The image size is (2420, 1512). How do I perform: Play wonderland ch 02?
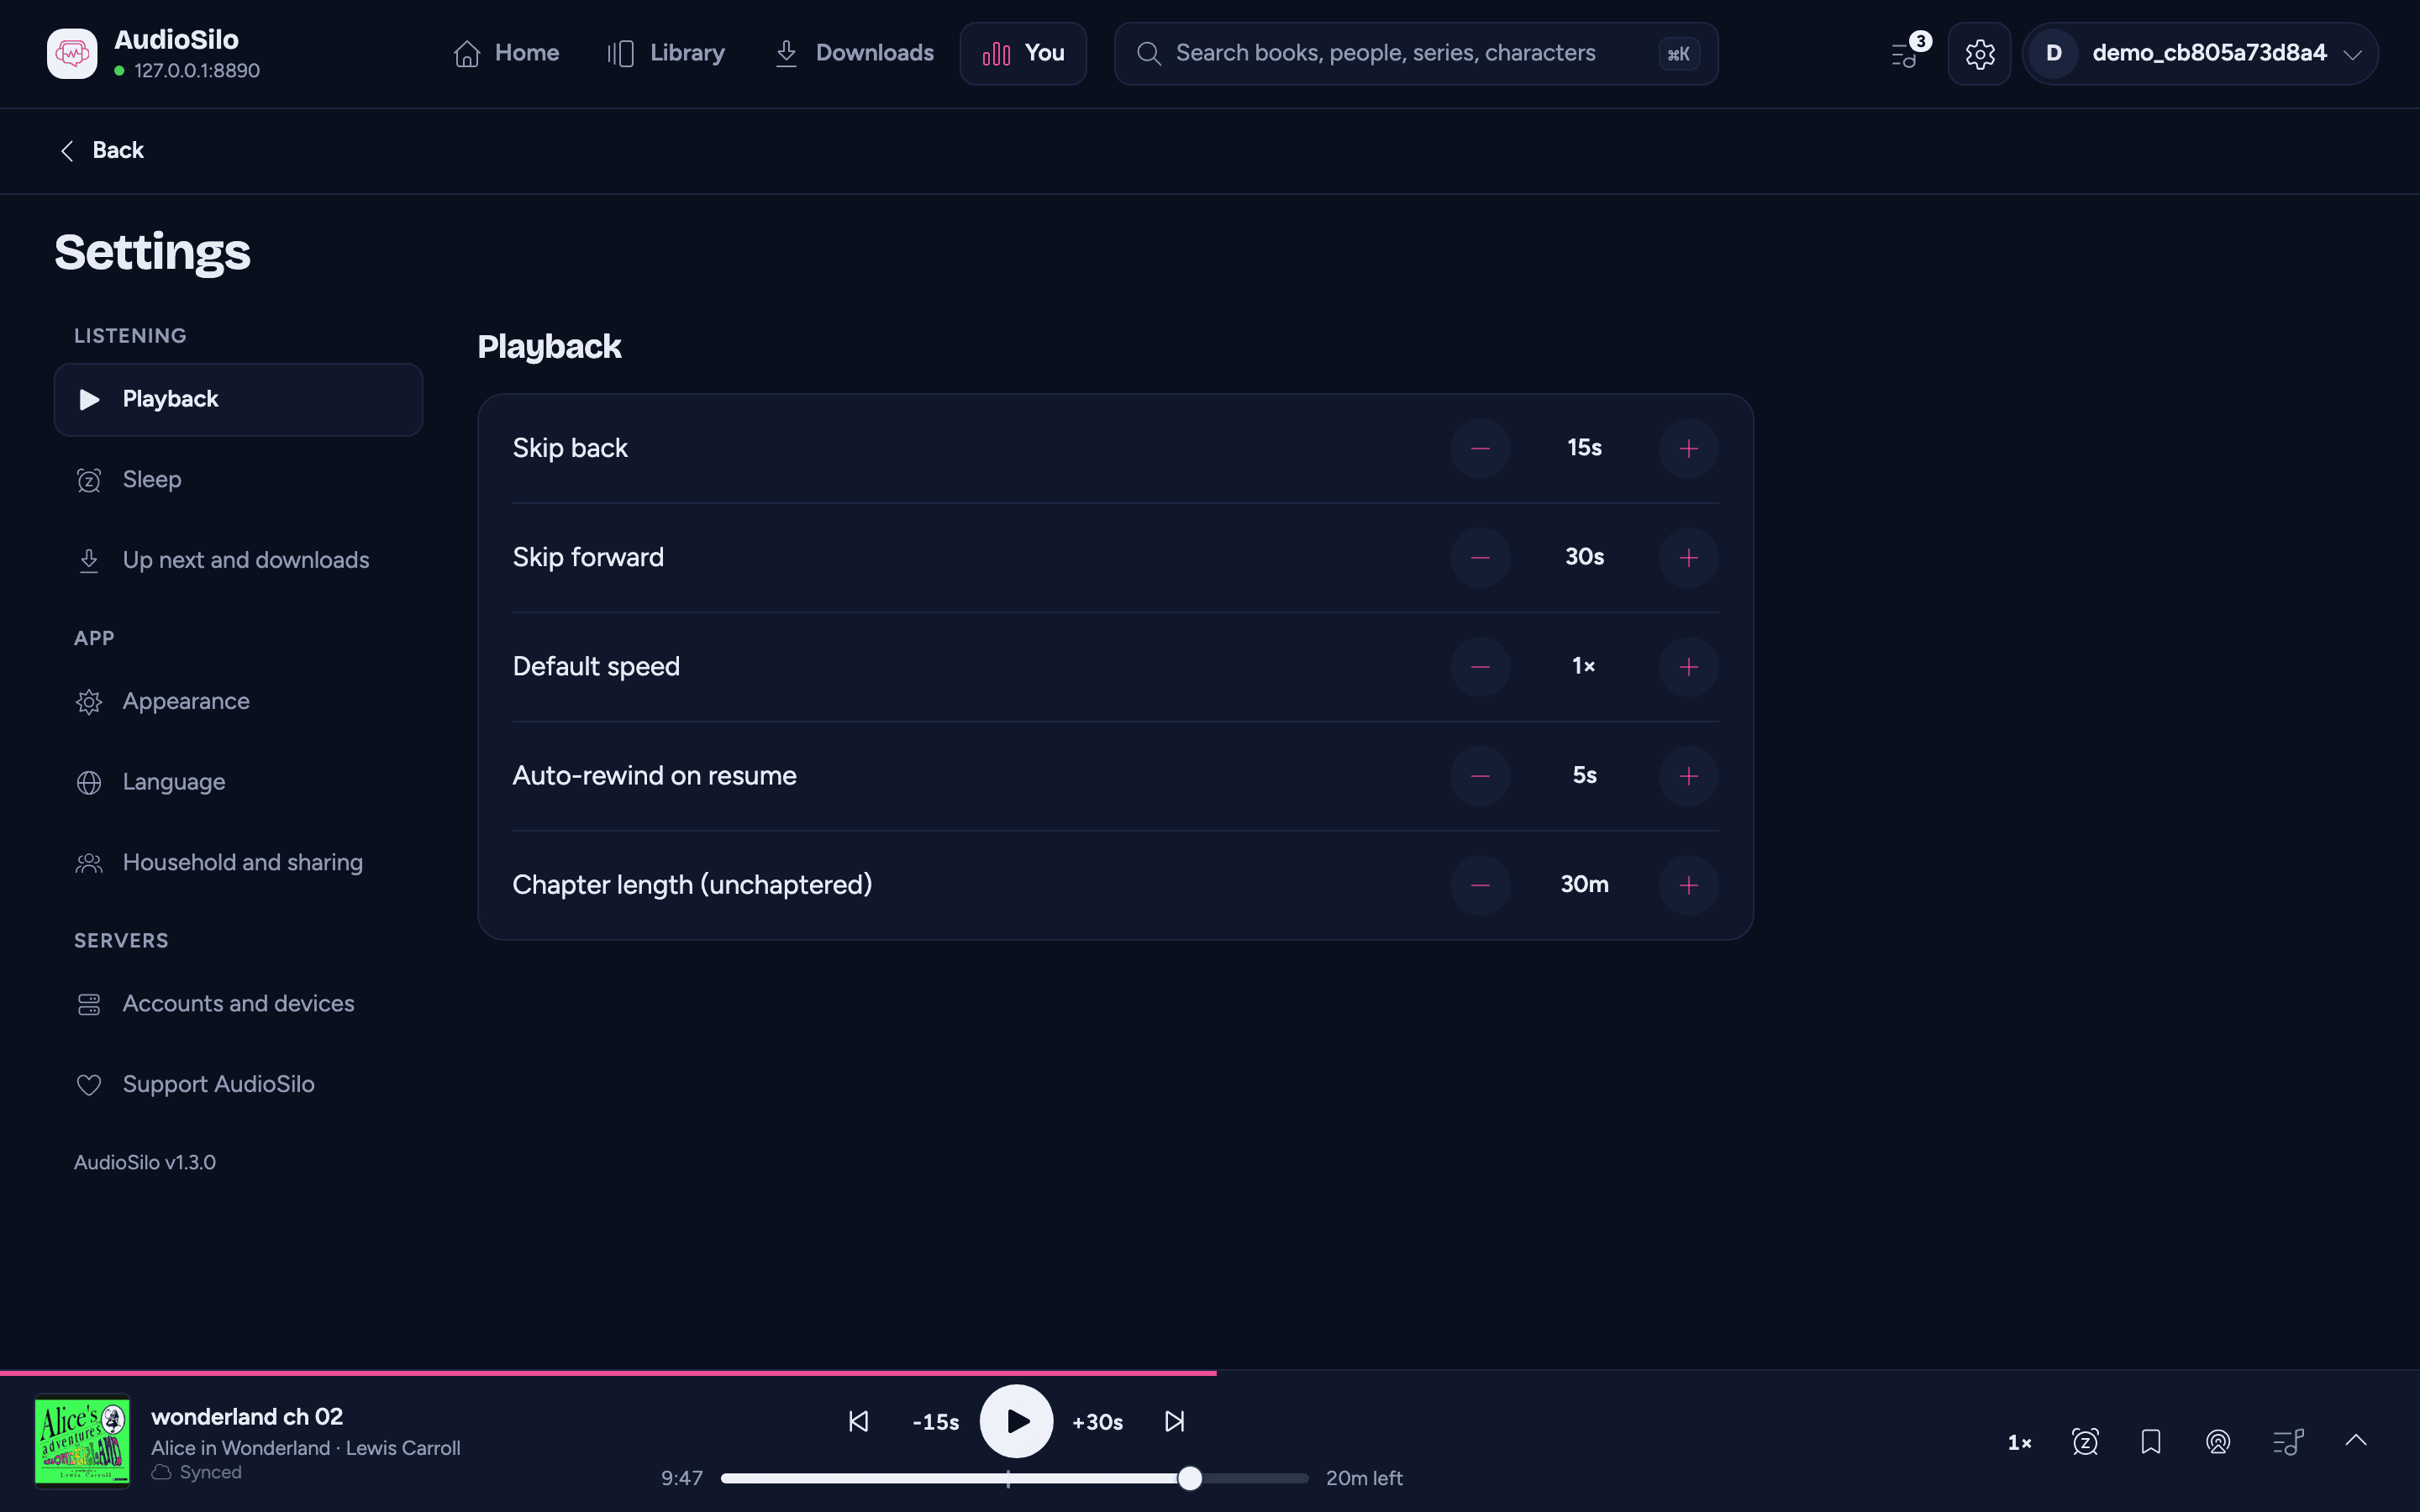1016,1421
